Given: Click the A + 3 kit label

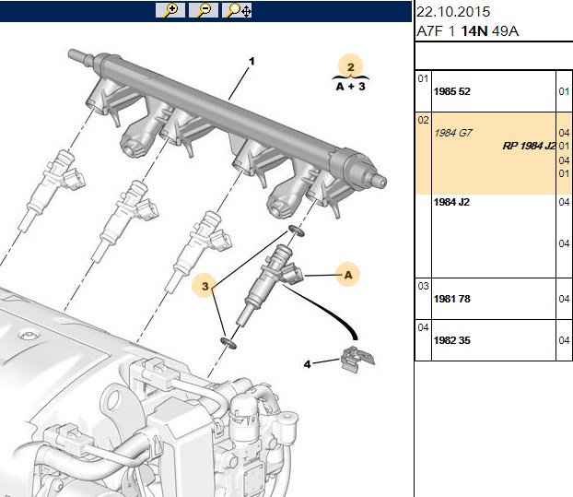Looking at the screenshot, I should click(350, 87).
